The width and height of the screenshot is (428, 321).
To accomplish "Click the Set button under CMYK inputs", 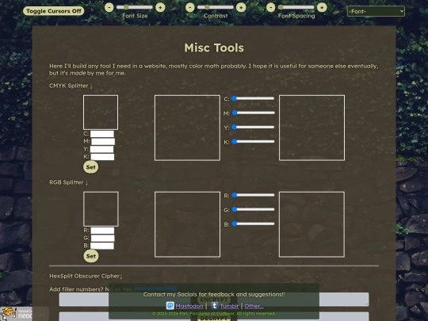I will pyautogui.click(x=91, y=167).
